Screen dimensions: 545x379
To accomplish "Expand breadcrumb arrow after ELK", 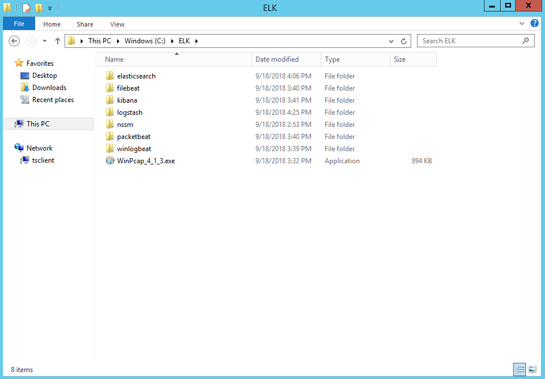I will [x=197, y=41].
